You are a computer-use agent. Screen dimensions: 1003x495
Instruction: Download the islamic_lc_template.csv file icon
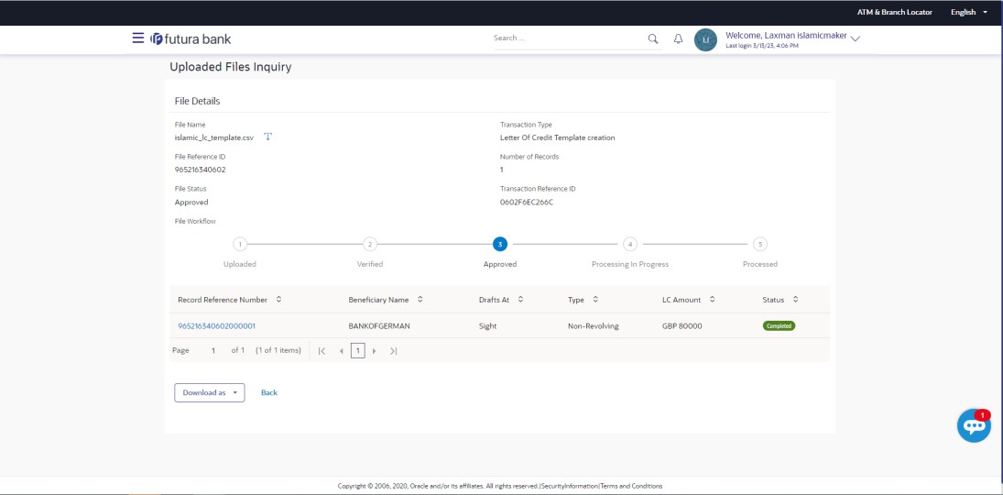pyautogui.click(x=268, y=137)
